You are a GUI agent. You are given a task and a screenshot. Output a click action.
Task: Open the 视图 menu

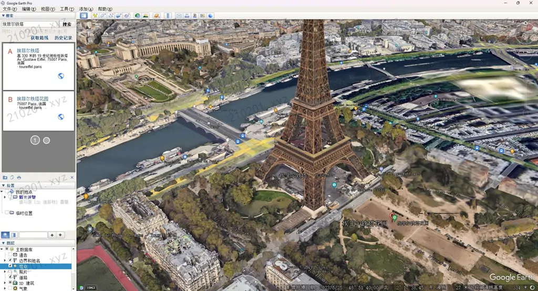tap(48, 9)
